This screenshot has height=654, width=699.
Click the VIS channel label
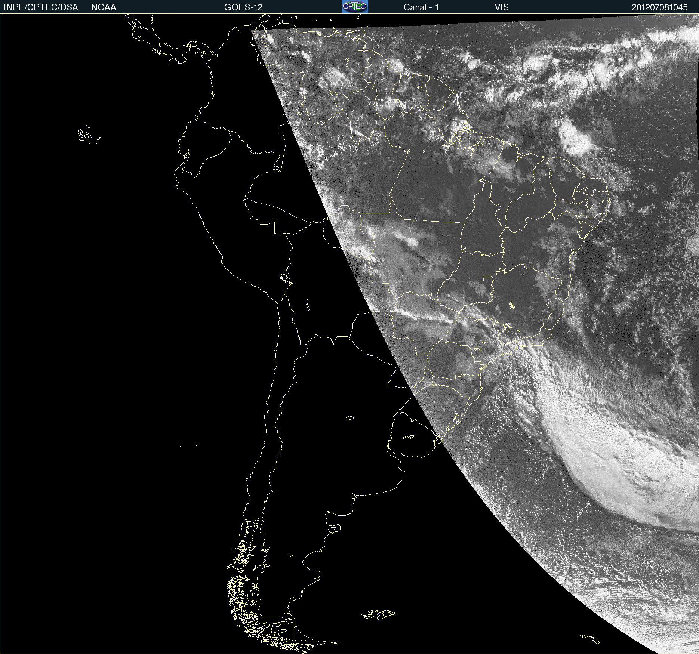(x=502, y=7)
